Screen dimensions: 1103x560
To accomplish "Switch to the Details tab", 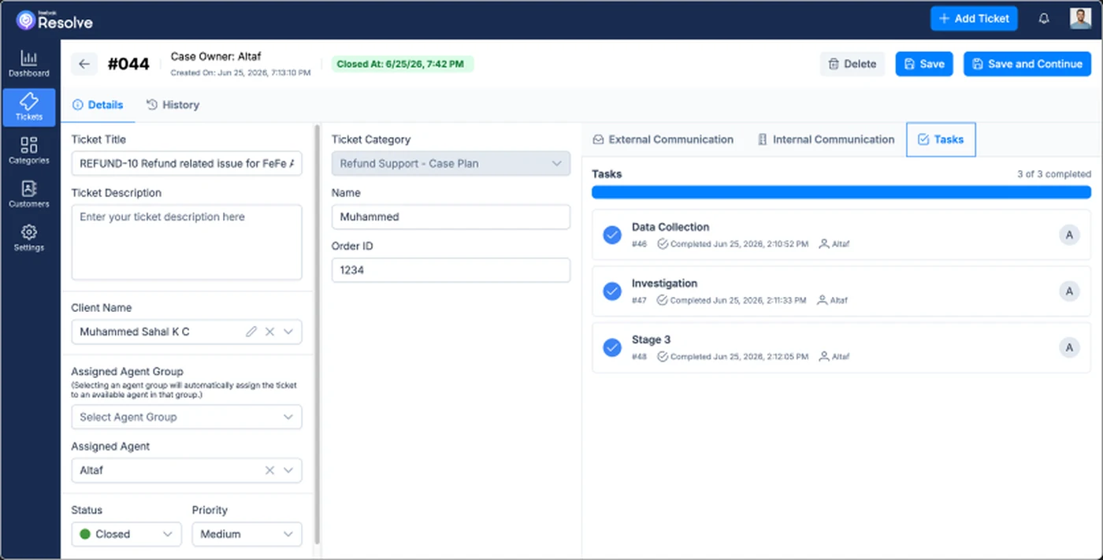I will [x=98, y=105].
